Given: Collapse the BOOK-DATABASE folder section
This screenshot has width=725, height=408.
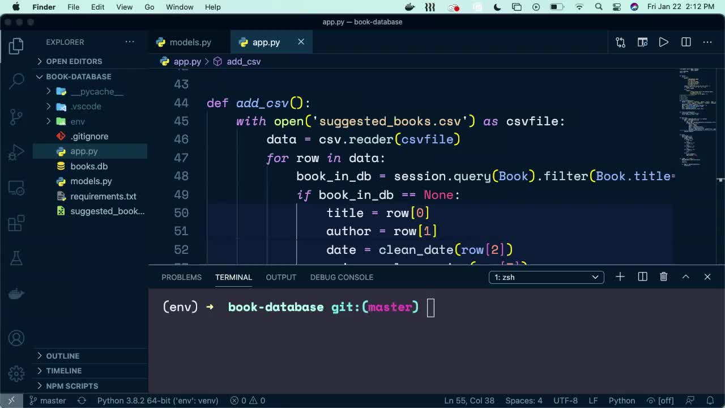Looking at the screenshot, I should pyautogui.click(x=78, y=76).
